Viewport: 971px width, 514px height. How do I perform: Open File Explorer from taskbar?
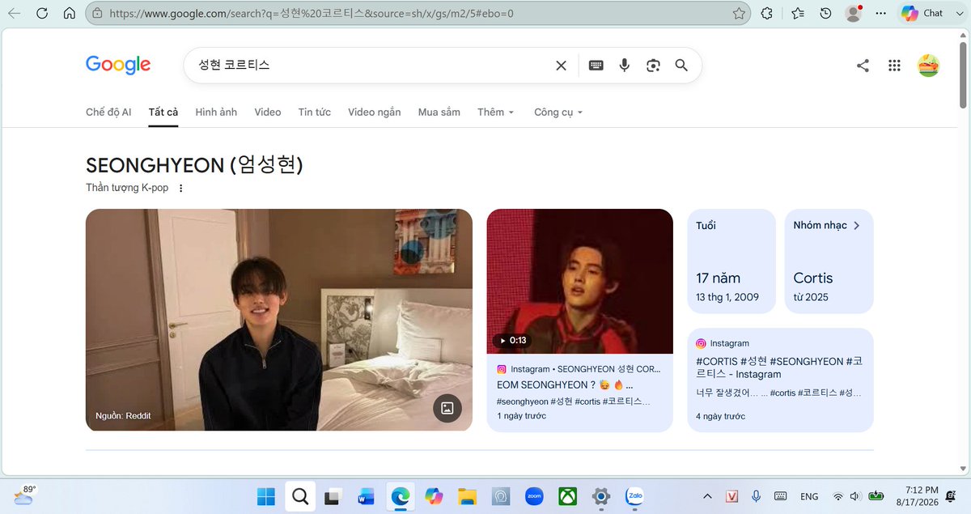coord(467,496)
